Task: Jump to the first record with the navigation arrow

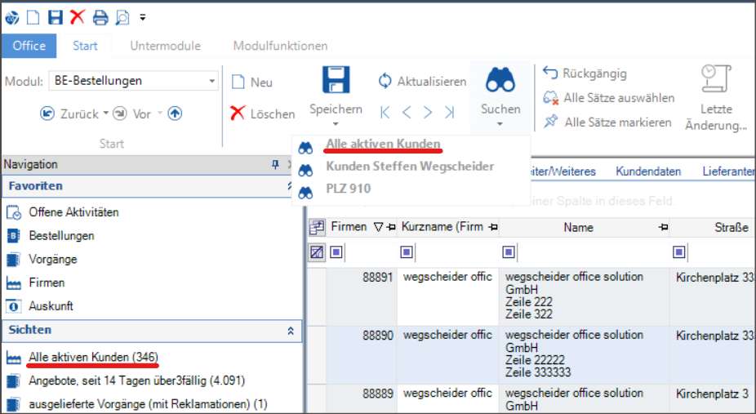Action: pos(386,112)
